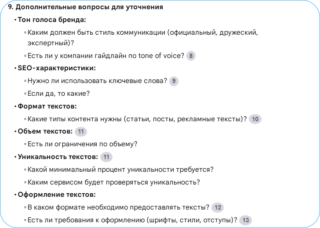The width and height of the screenshot is (320, 228).
Task: Open citation badge 12 after предоставлять тексты
Action: [x=218, y=208]
